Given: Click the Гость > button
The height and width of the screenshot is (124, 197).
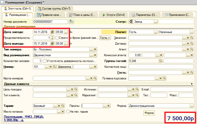Looking at the screenshot, I should click(x=105, y=38).
